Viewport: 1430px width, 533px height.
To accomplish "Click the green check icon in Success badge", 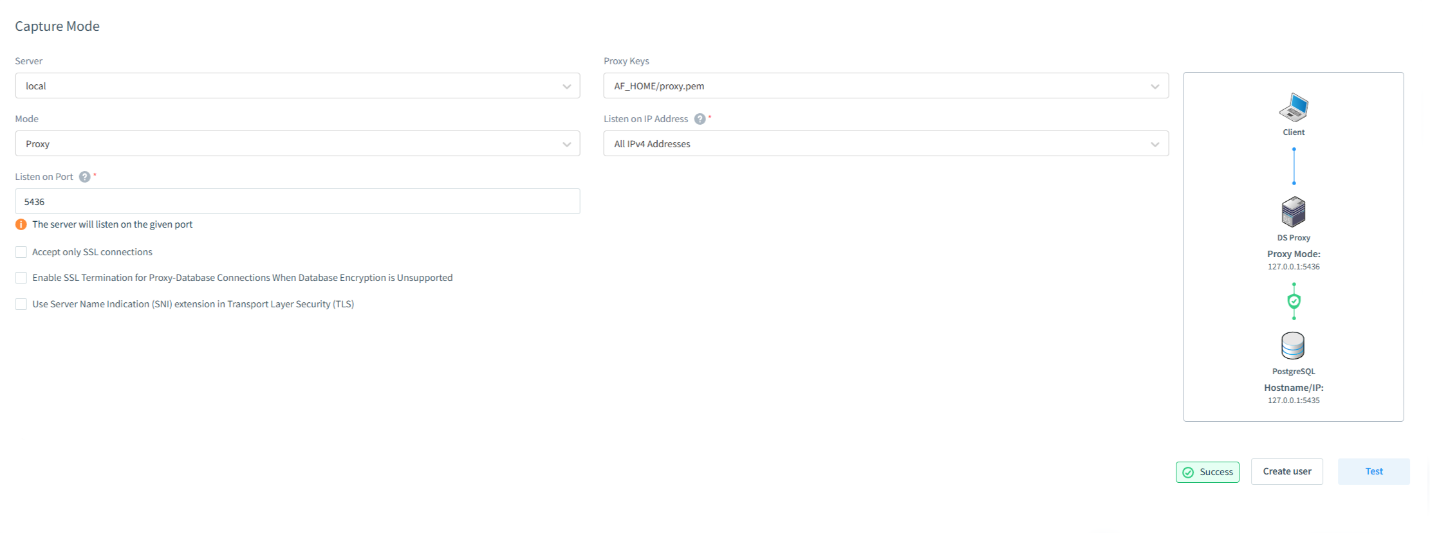I will [1188, 472].
